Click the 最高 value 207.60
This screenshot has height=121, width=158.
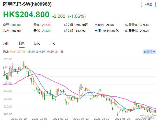point(47,25)
